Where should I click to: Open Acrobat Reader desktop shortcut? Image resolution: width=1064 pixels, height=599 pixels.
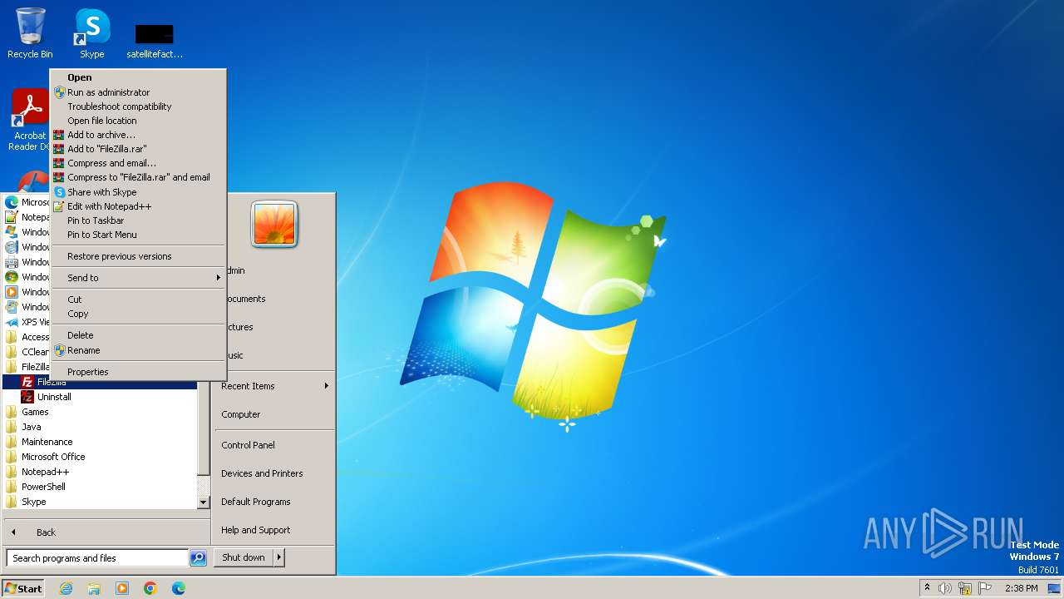(x=30, y=119)
